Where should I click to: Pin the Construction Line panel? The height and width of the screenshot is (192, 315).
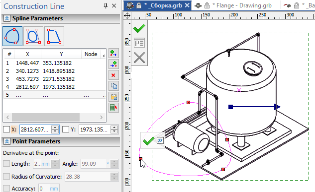coord(105,6)
